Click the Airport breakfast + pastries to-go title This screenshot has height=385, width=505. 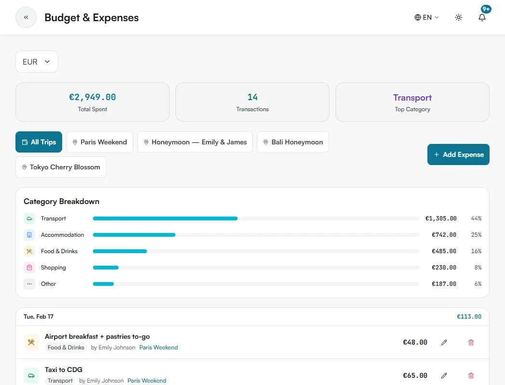click(97, 336)
